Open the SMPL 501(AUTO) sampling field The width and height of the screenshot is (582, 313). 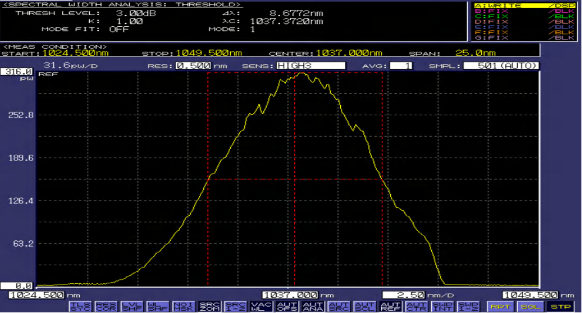500,66
